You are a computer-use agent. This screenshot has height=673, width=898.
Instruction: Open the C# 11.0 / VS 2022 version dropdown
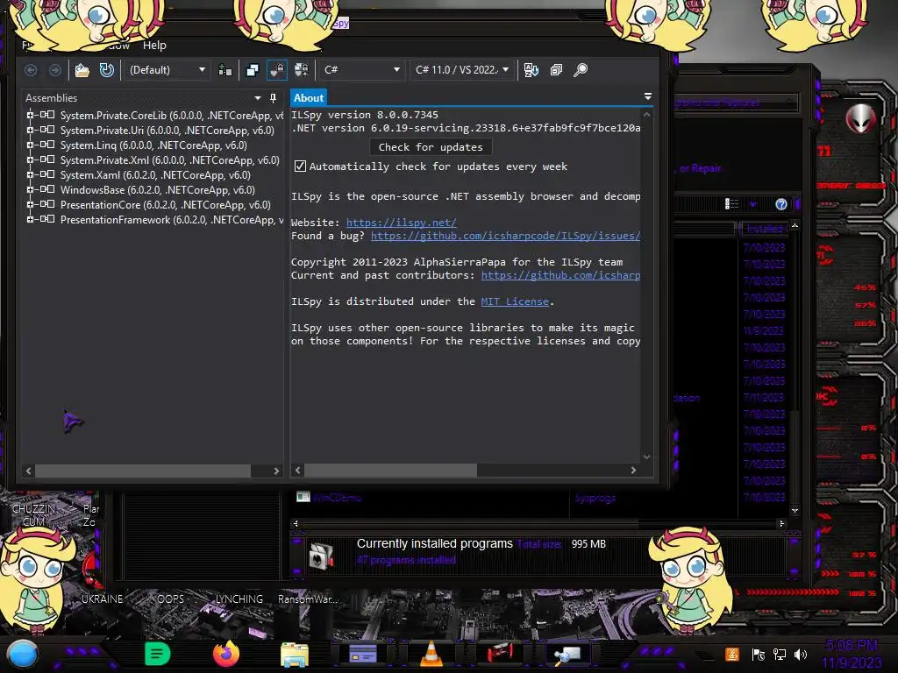click(x=461, y=70)
